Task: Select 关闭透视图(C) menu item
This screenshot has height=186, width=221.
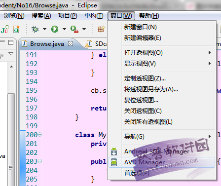Action: pos(162,111)
